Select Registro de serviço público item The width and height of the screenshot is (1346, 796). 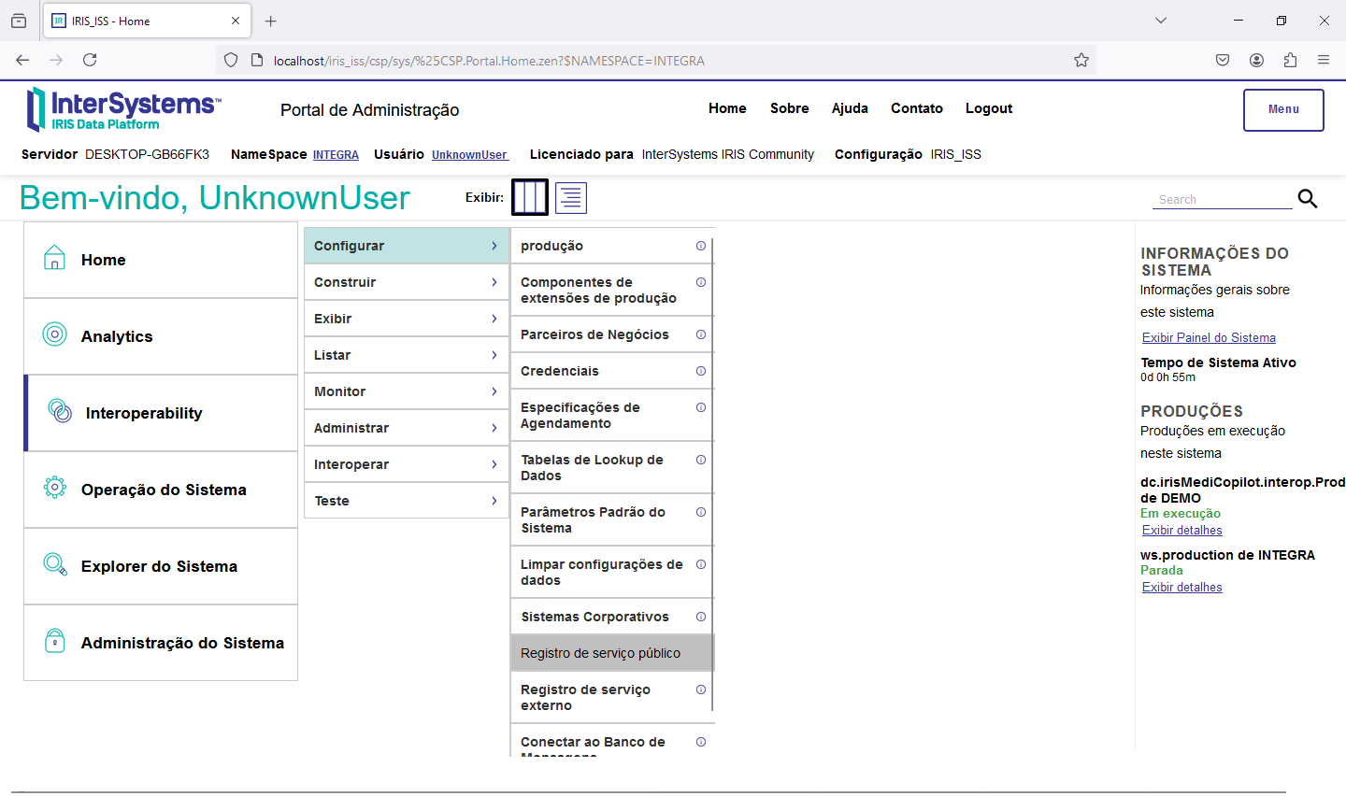pos(600,653)
